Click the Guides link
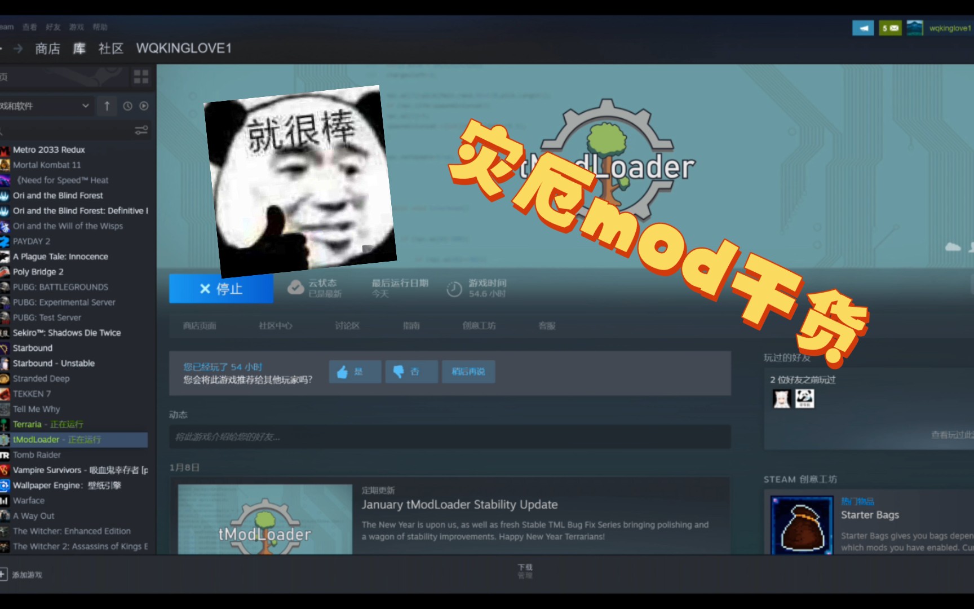974x609 pixels. pyautogui.click(x=411, y=326)
